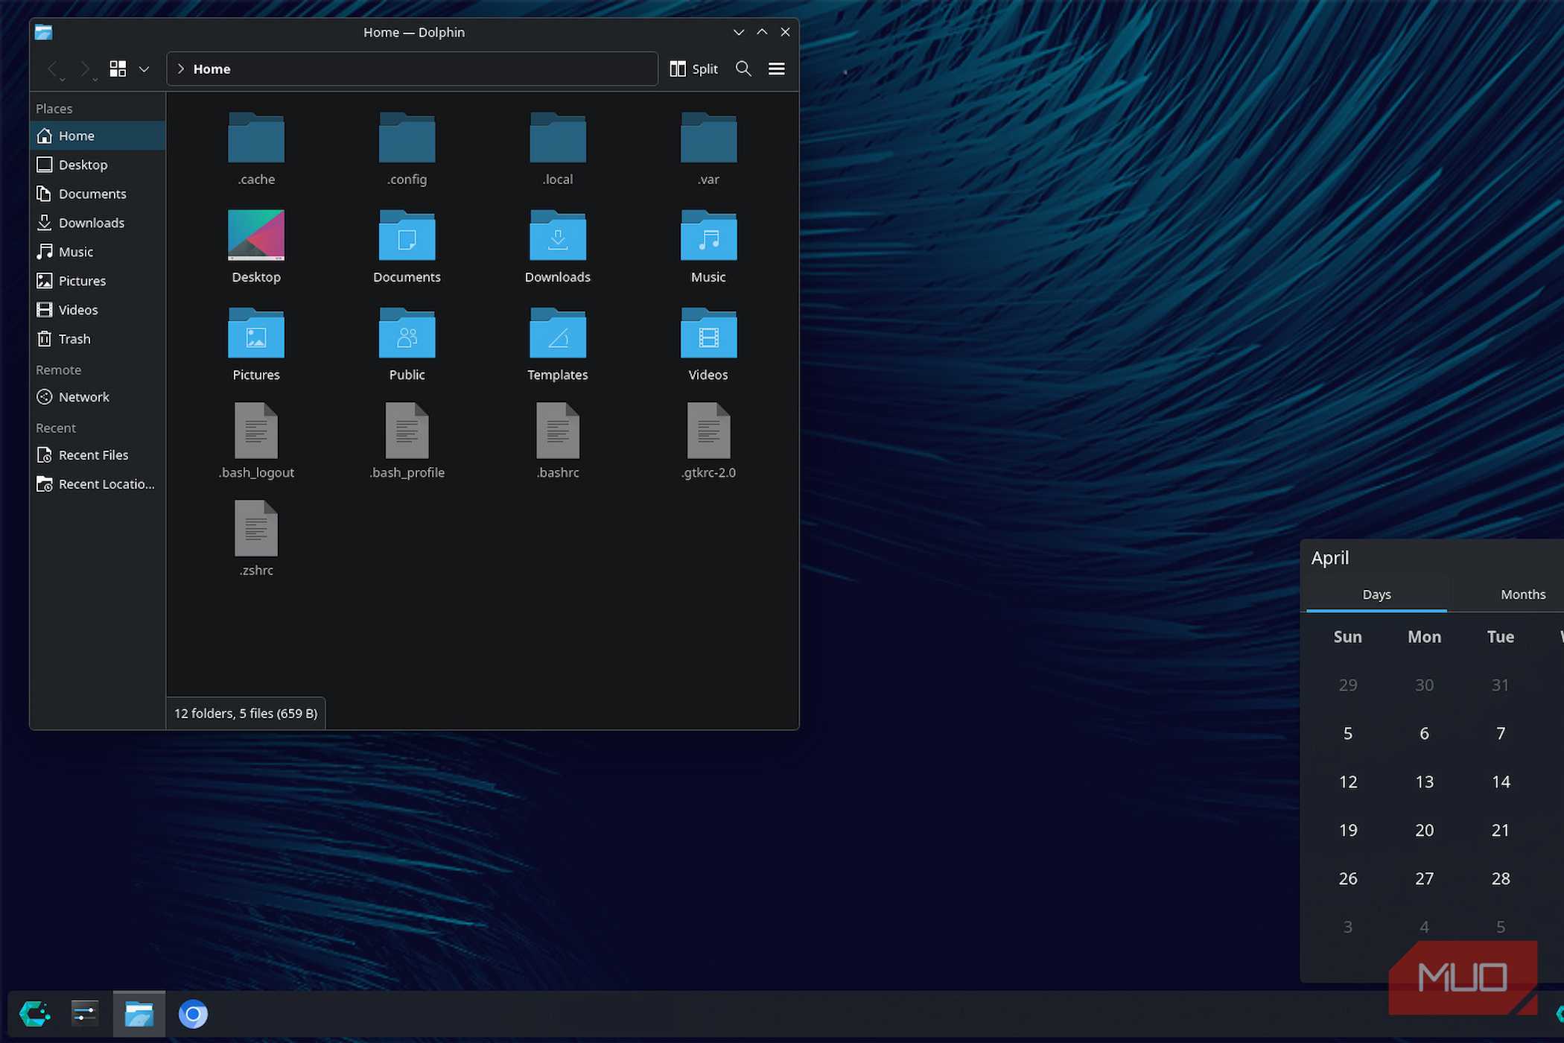Switch to the Months tab in calendar
This screenshot has height=1043, width=1564.
point(1523,595)
